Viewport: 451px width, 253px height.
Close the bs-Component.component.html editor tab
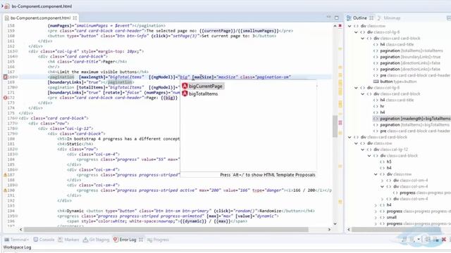click(75, 18)
